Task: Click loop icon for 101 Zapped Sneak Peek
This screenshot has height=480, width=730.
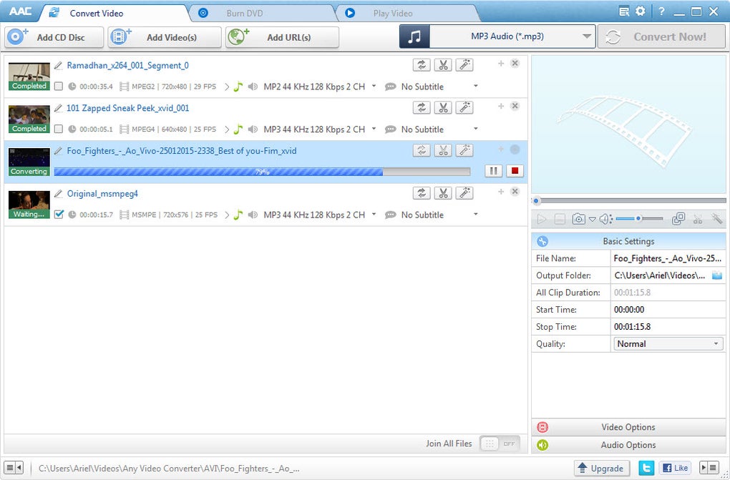Action: coord(422,107)
